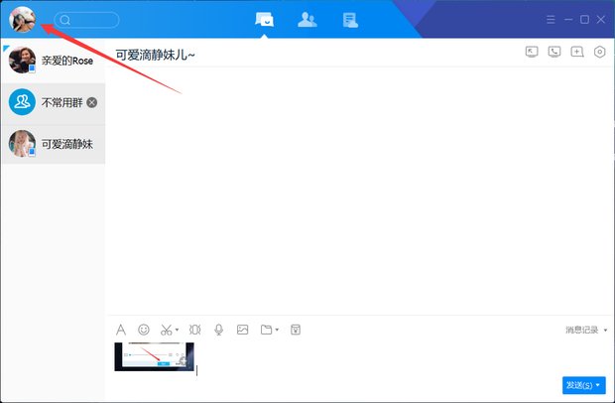
Task: Expand the 消息记录 dropdown arrow
Action: [605, 330]
